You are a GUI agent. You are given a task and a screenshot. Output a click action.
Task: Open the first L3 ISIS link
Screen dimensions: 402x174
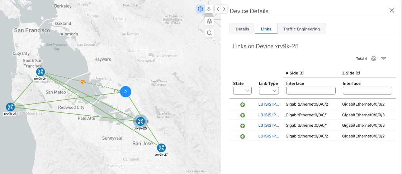pyautogui.click(x=269, y=105)
